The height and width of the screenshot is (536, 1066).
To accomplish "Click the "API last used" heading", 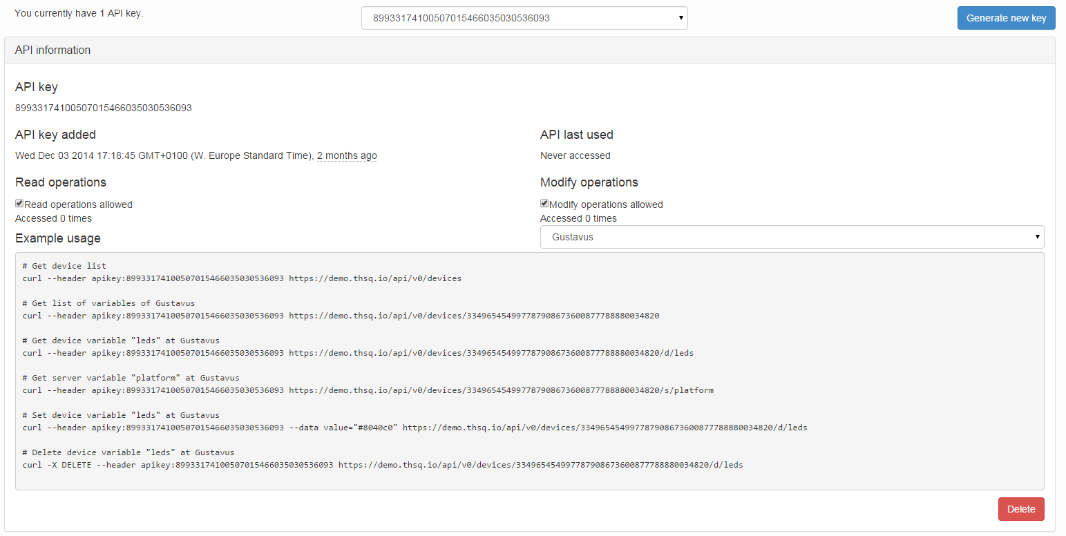I will point(577,135).
